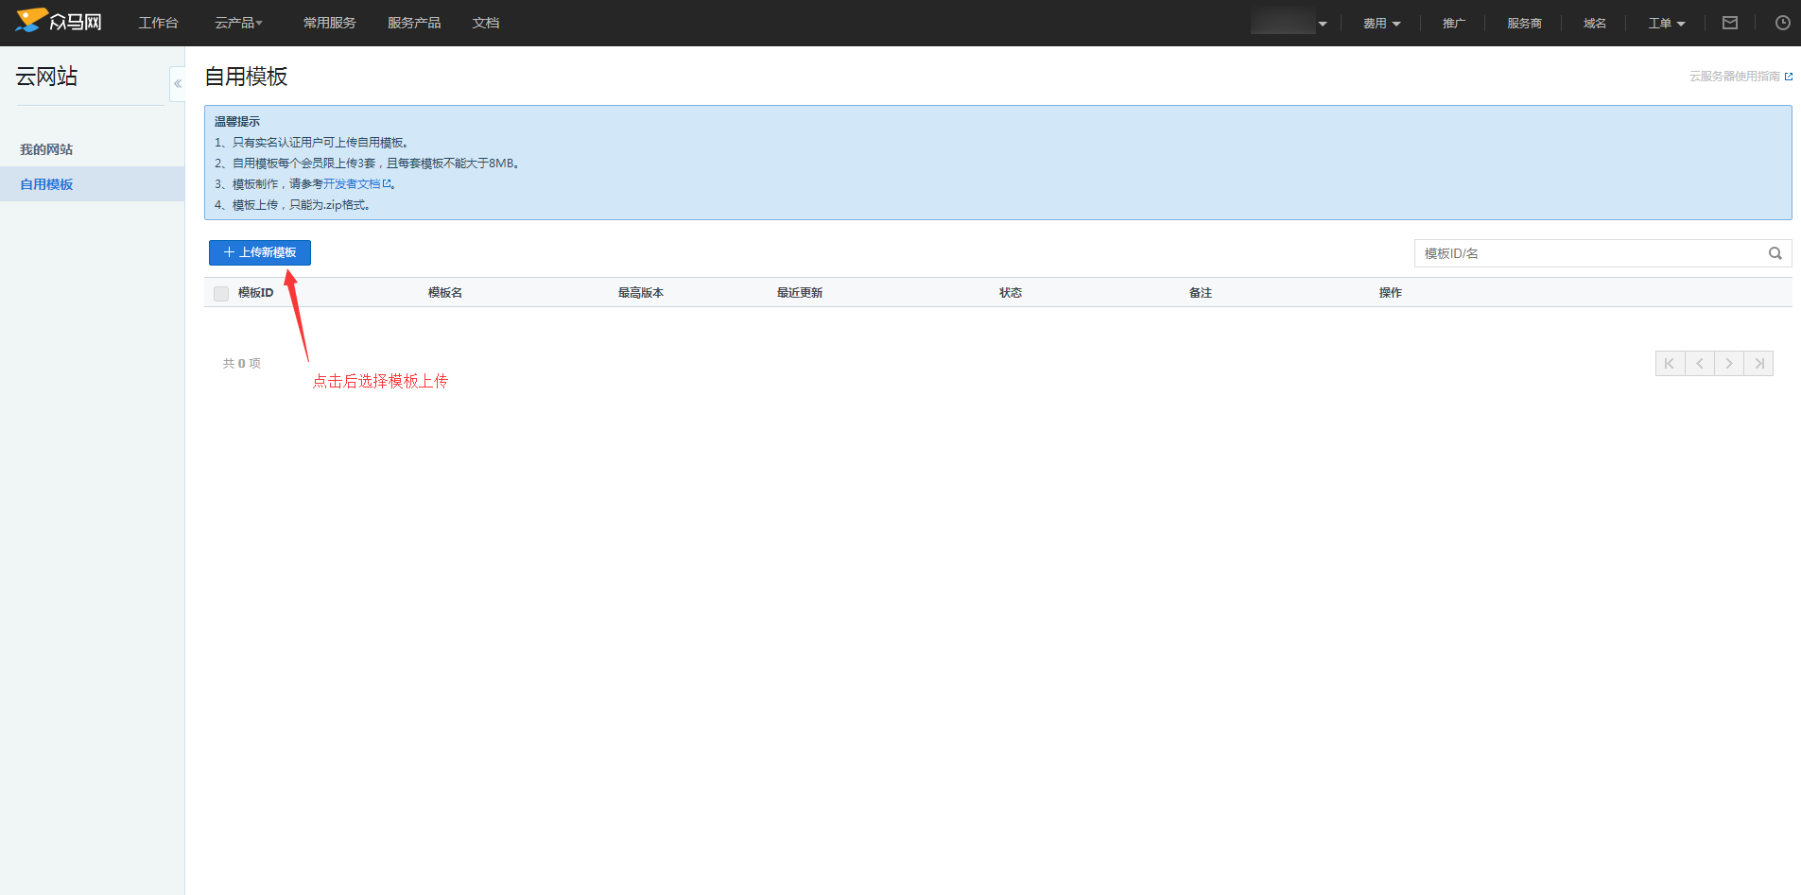Screen dimensions: 1801x895
Task: Go to next page pagination icon
Action: 1729,364
